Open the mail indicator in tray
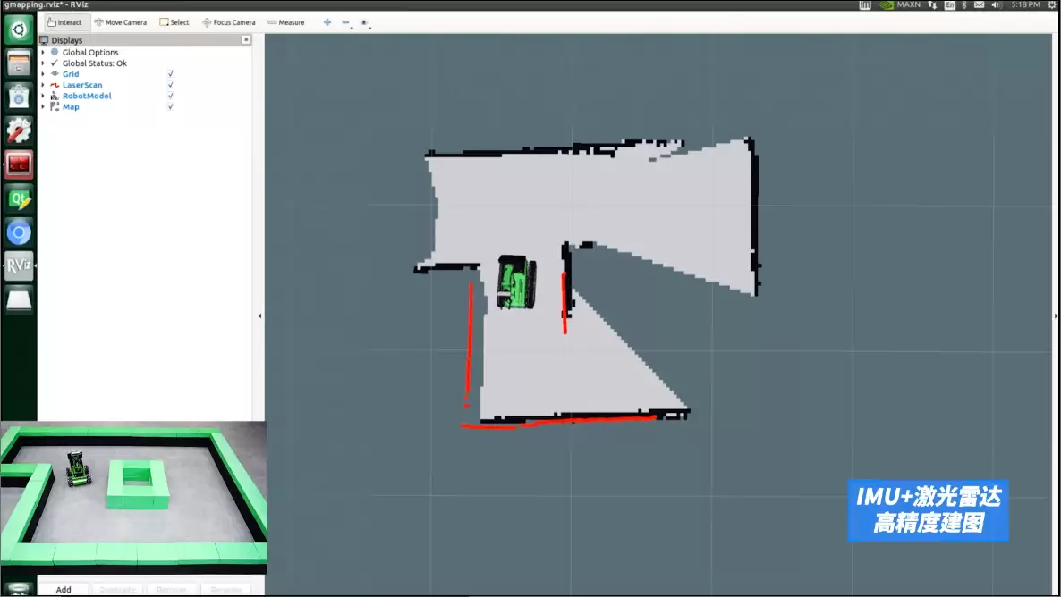The image size is (1061, 597). click(979, 4)
